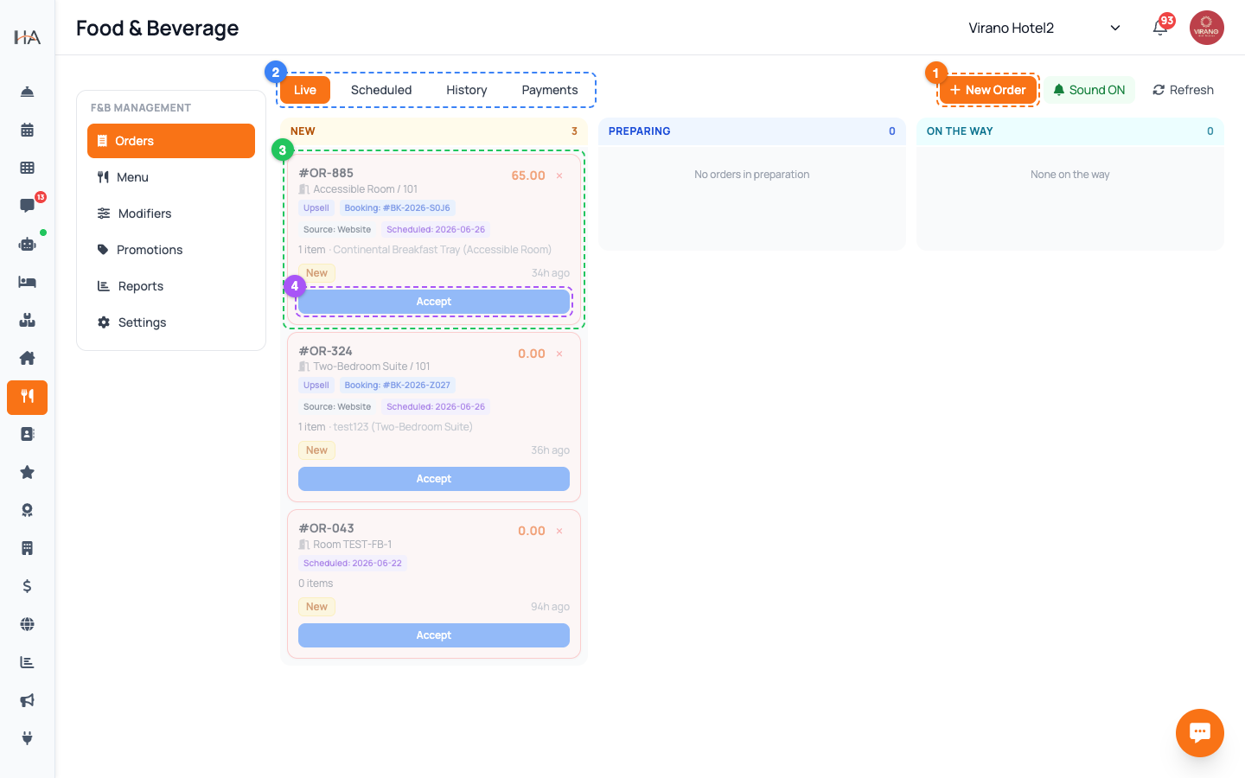This screenshot has width=1245, height=778.
Task: Click the NEW column header
Action: [x=434, y=131]
